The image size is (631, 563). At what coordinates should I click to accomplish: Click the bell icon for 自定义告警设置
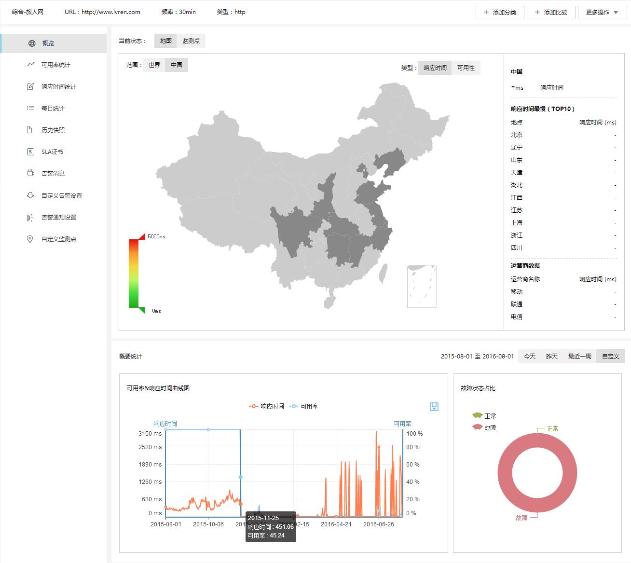30,195
